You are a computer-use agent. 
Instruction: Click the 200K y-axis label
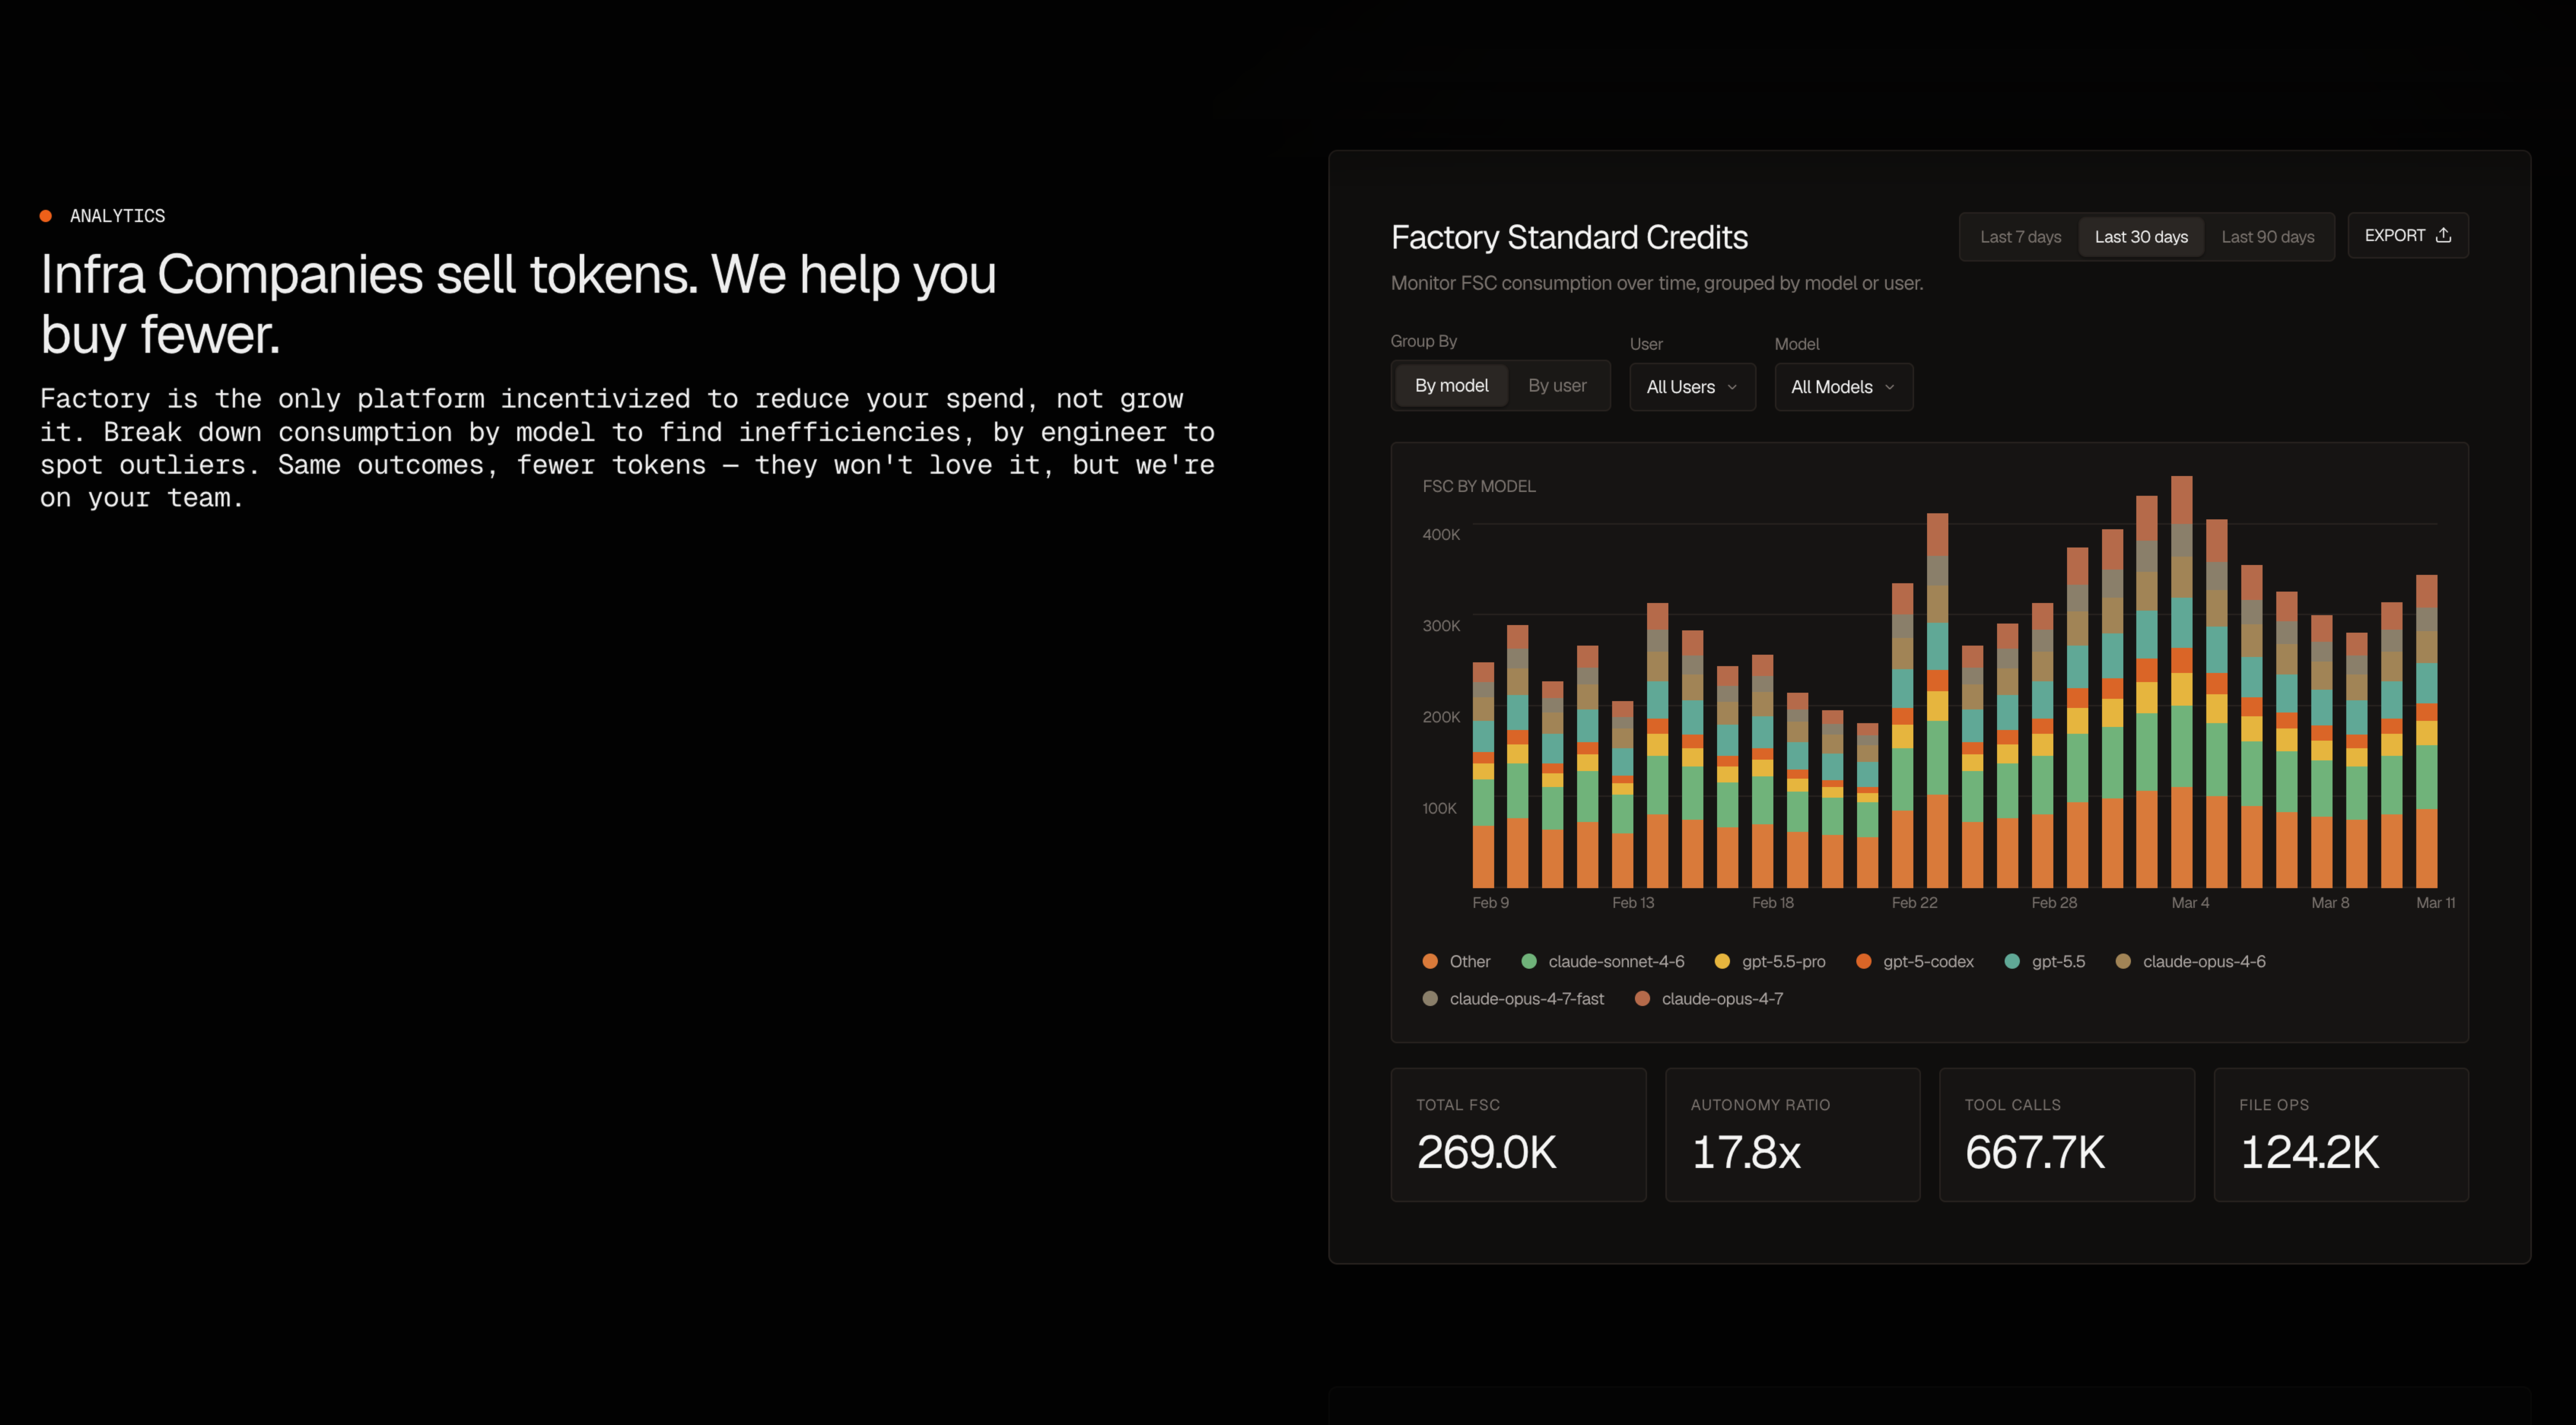point(1441,717)
